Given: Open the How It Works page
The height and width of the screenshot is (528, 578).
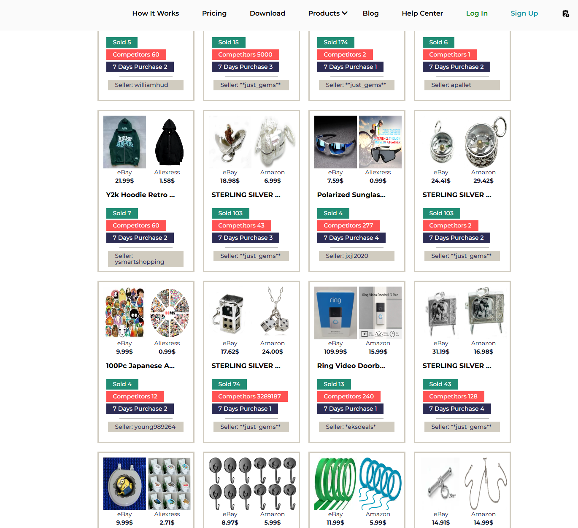Looking at the screenshot, I should pyautogui.click(x=156, y=13).
